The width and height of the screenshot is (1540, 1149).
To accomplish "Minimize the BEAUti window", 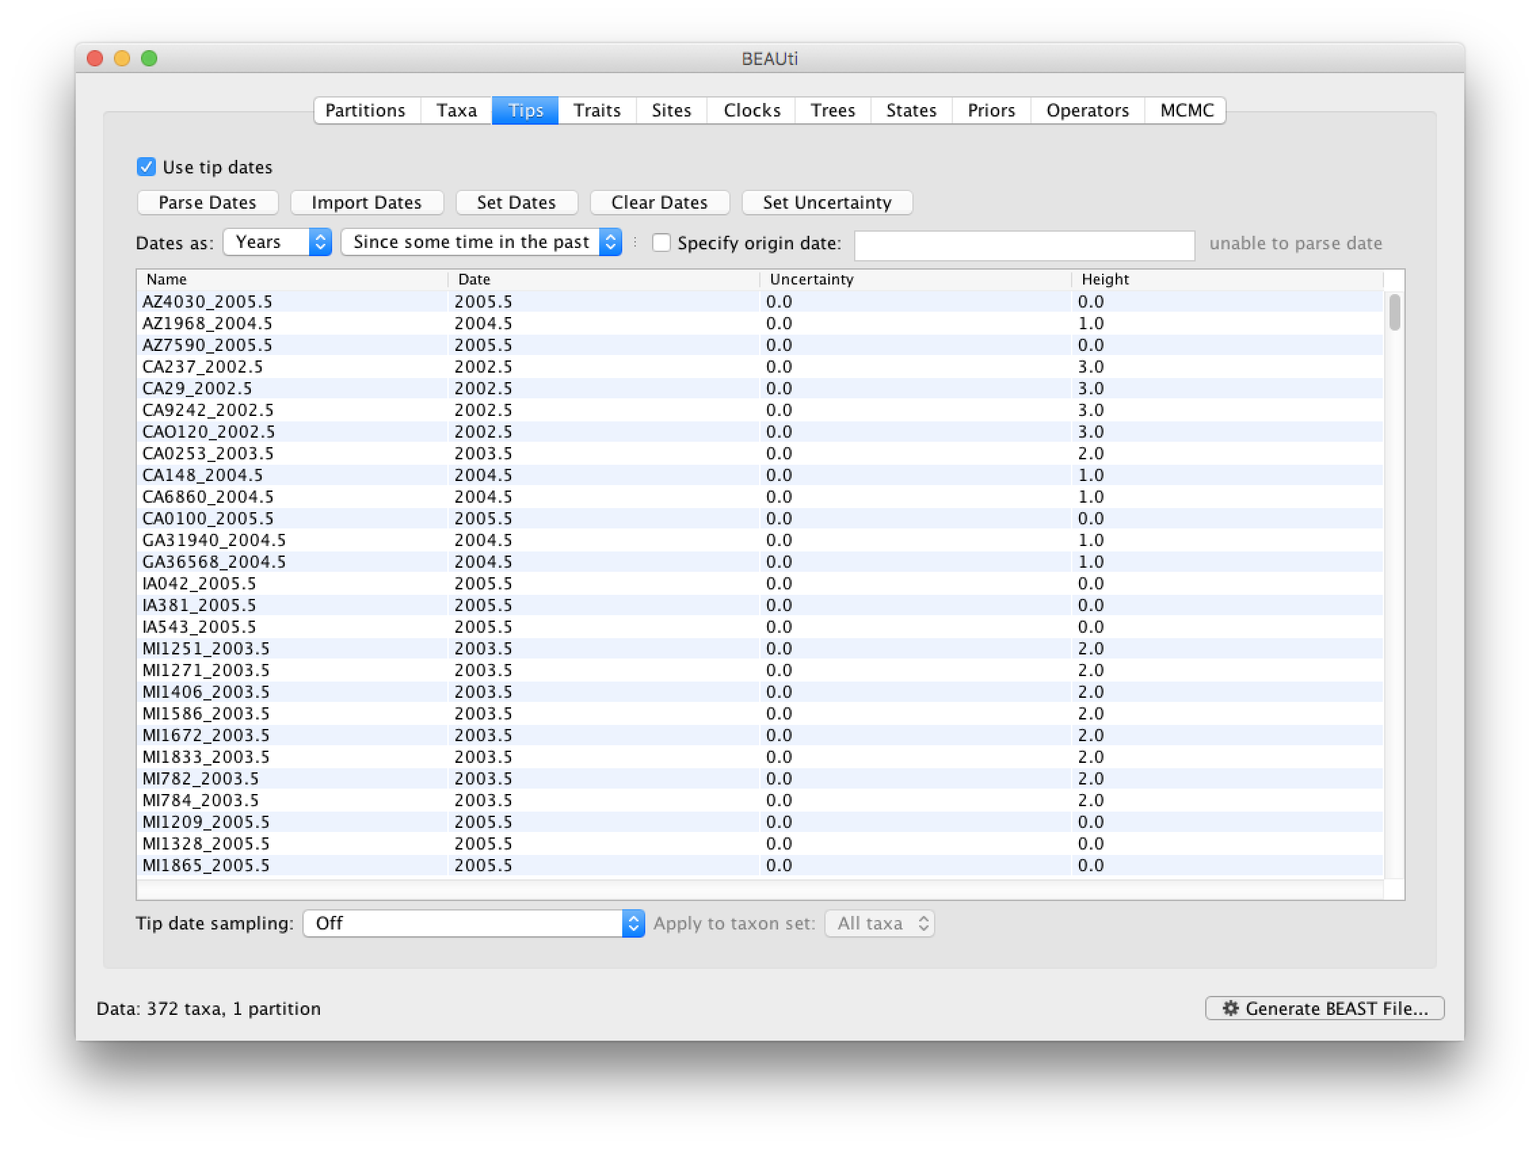I will (122, 58).
